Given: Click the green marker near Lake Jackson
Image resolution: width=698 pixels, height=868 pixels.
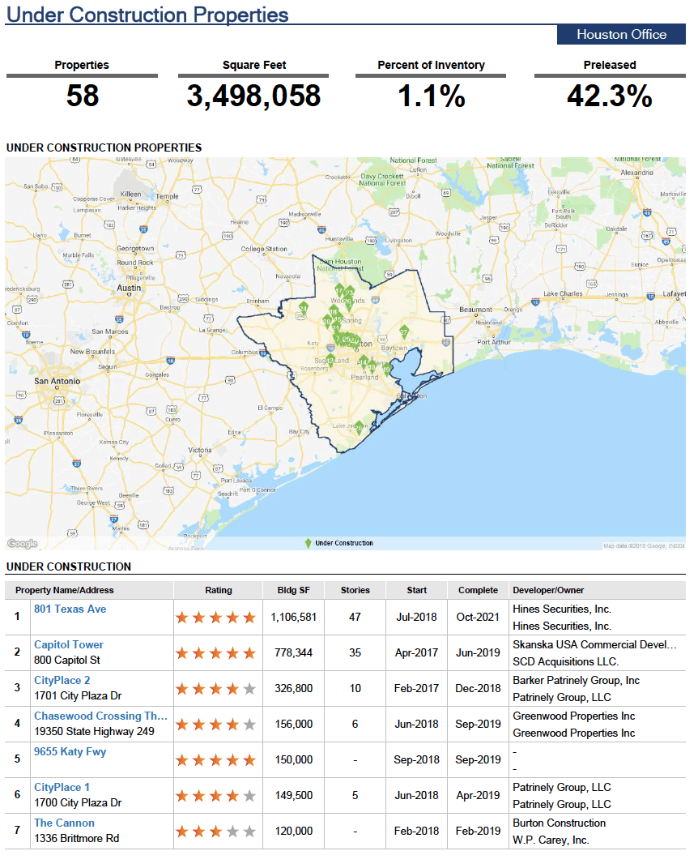Looking at the screenshot, I should coord(359,427).
